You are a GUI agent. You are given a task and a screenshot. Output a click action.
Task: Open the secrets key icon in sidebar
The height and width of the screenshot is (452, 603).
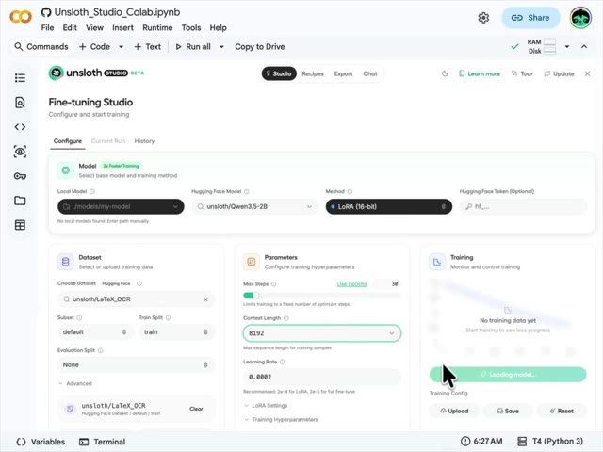click(20, 176)
